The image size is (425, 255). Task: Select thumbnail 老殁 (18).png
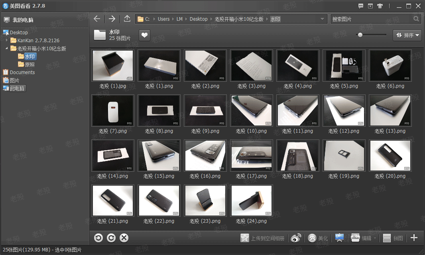297,155
